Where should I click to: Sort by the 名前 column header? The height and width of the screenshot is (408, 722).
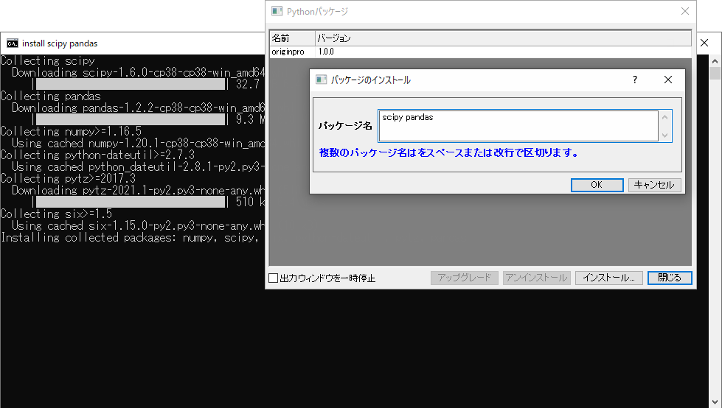(x=292, y=38)
